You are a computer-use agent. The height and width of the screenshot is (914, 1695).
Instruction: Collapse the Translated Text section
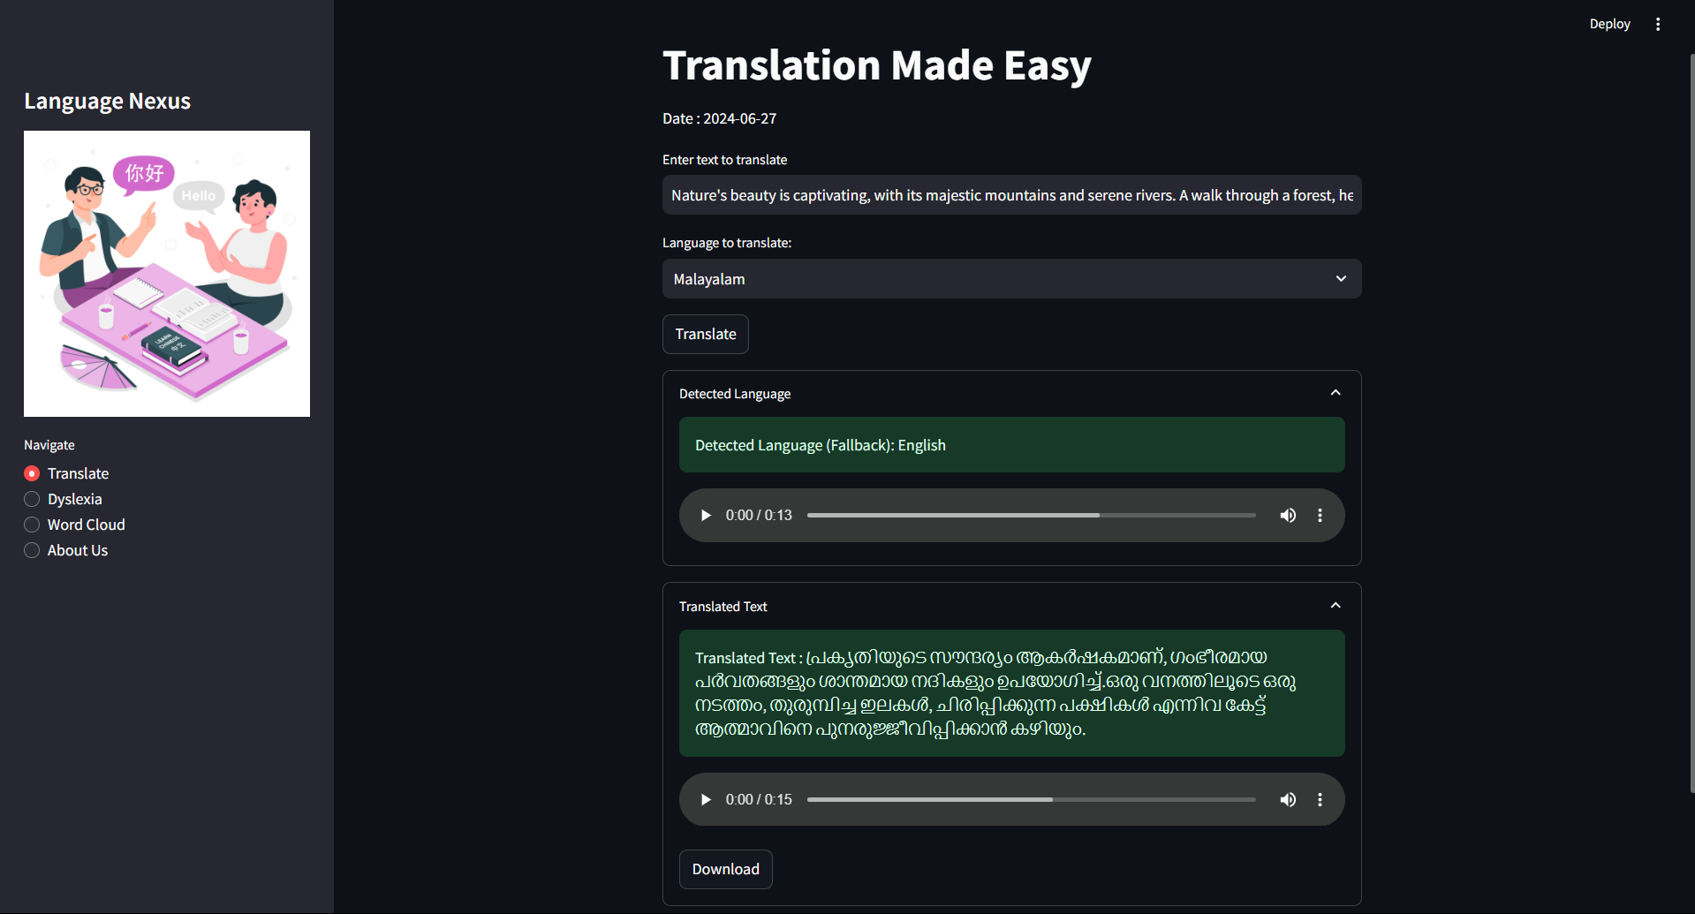[x=1336, y=606]
